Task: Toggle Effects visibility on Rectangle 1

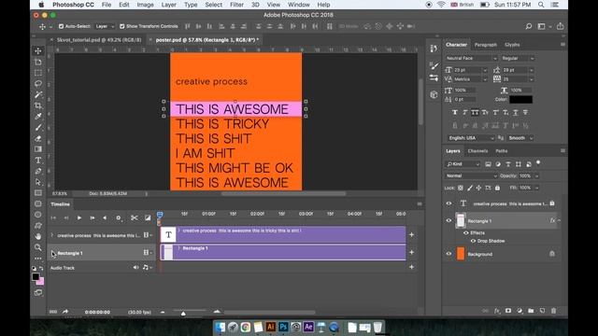Action: [465, 232]
